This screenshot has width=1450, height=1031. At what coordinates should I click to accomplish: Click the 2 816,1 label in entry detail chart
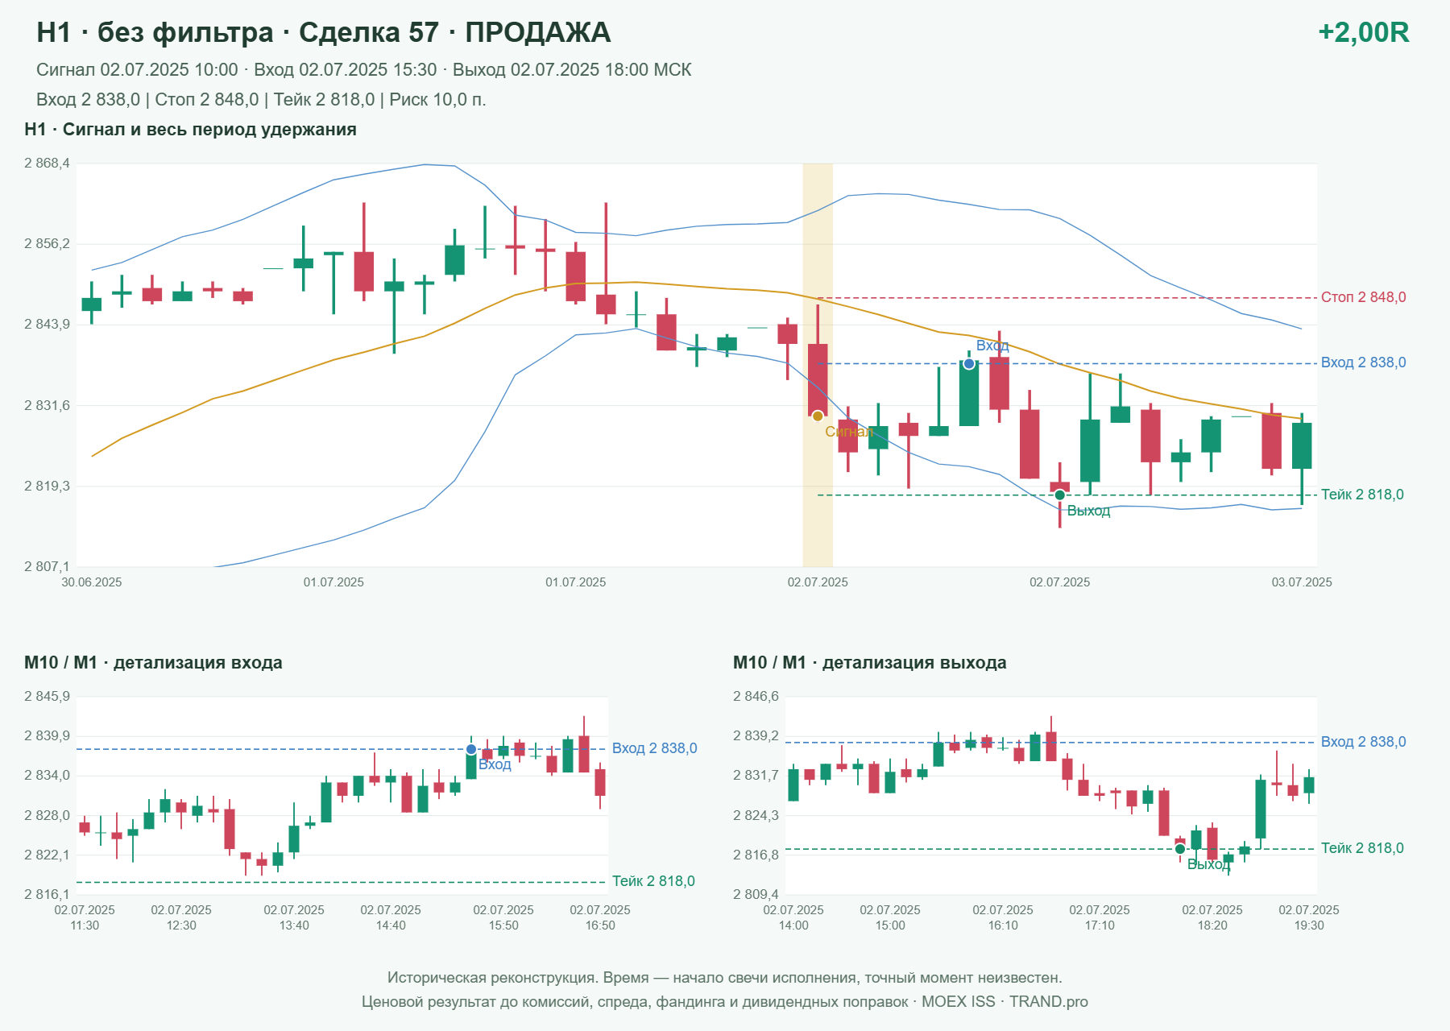[x=47, y=894]
